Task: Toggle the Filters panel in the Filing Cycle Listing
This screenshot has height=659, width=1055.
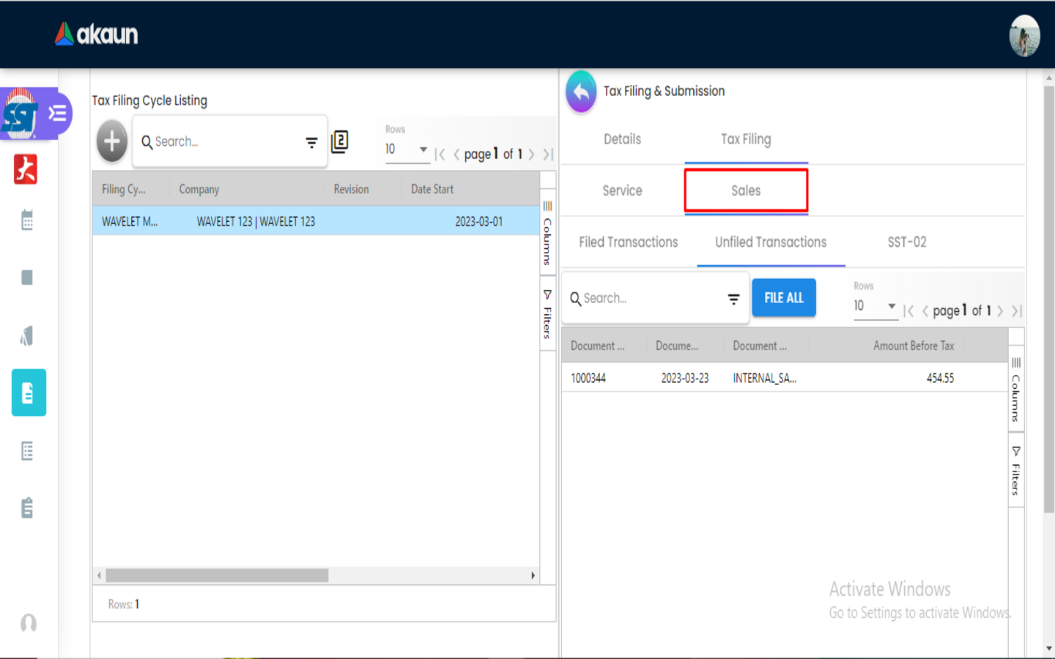Action: click(x=547, y=313)
